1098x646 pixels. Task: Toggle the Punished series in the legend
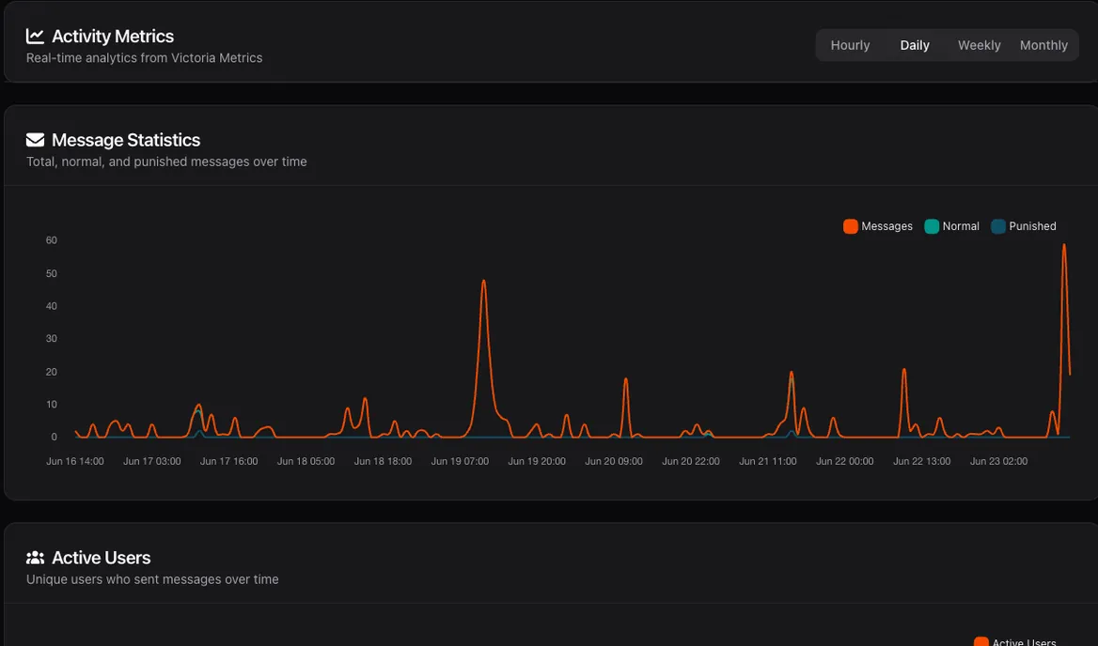pyautogui.click(x=1023, y=226)
